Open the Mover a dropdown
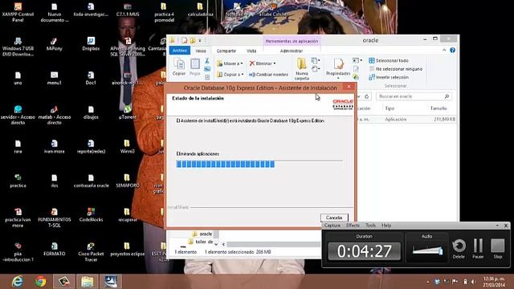Screen dimensions: 514x289 (230, 63)
